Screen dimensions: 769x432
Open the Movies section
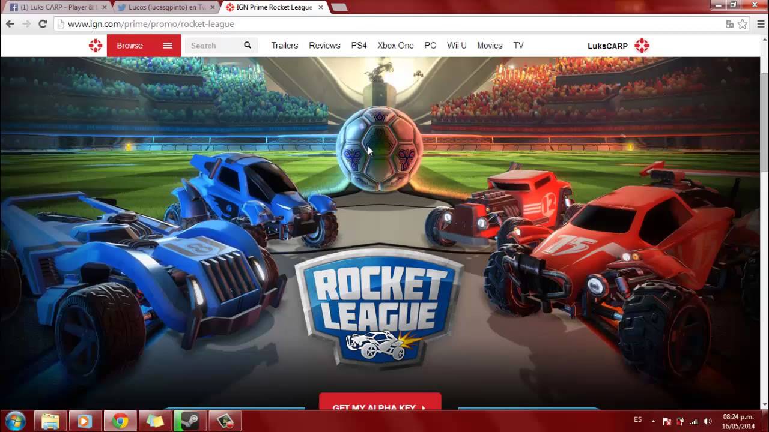click(x=490, y=46)
